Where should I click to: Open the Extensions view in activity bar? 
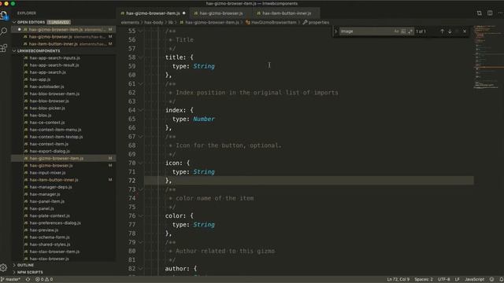pyautogui.click(x=4, y=48)
